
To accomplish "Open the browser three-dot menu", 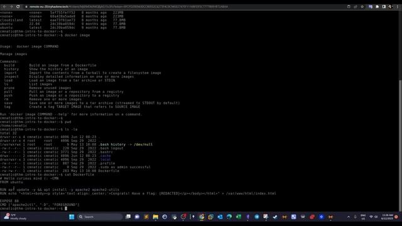I will coord(398,7).
